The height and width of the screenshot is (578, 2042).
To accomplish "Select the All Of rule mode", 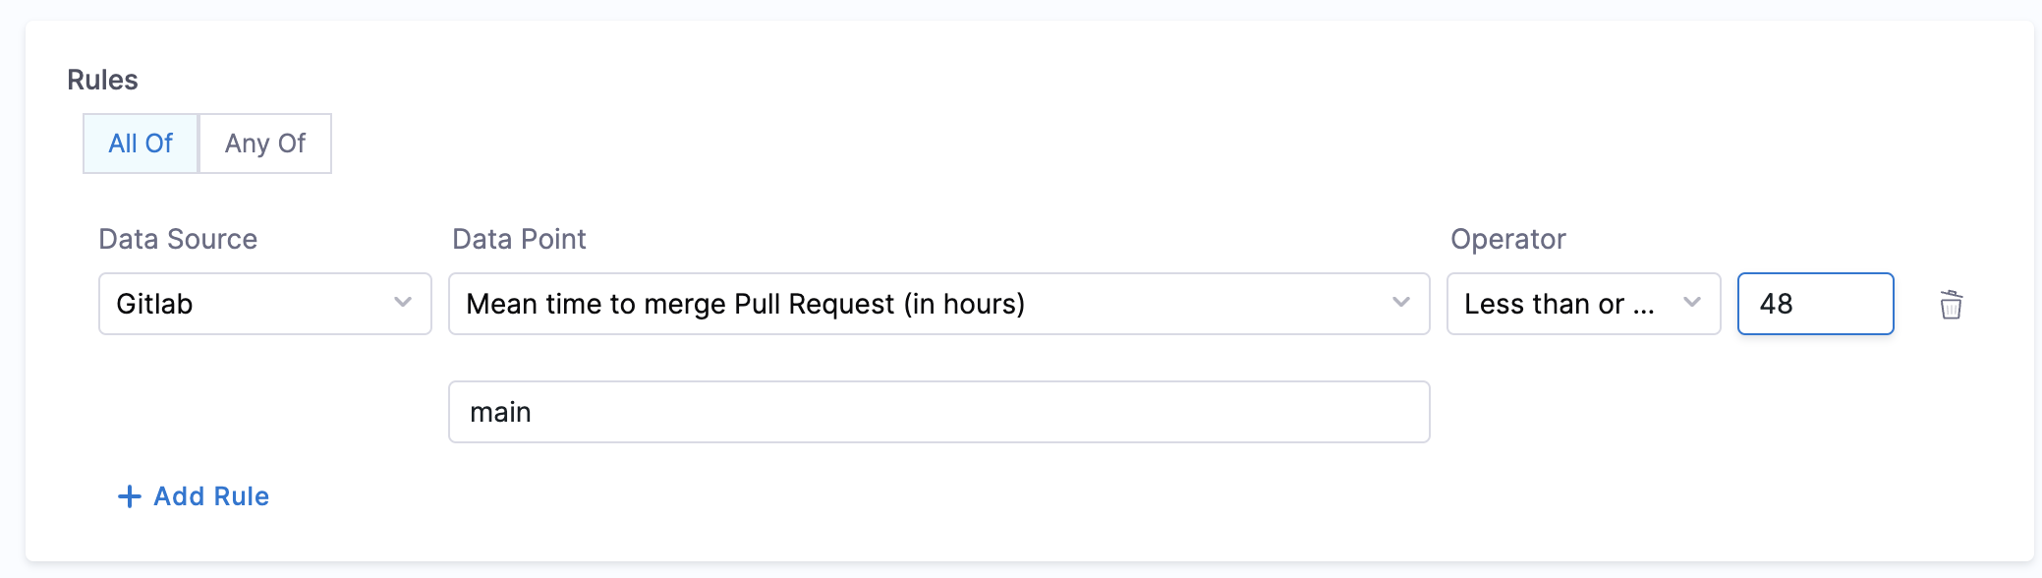I will tap(141, 144).
